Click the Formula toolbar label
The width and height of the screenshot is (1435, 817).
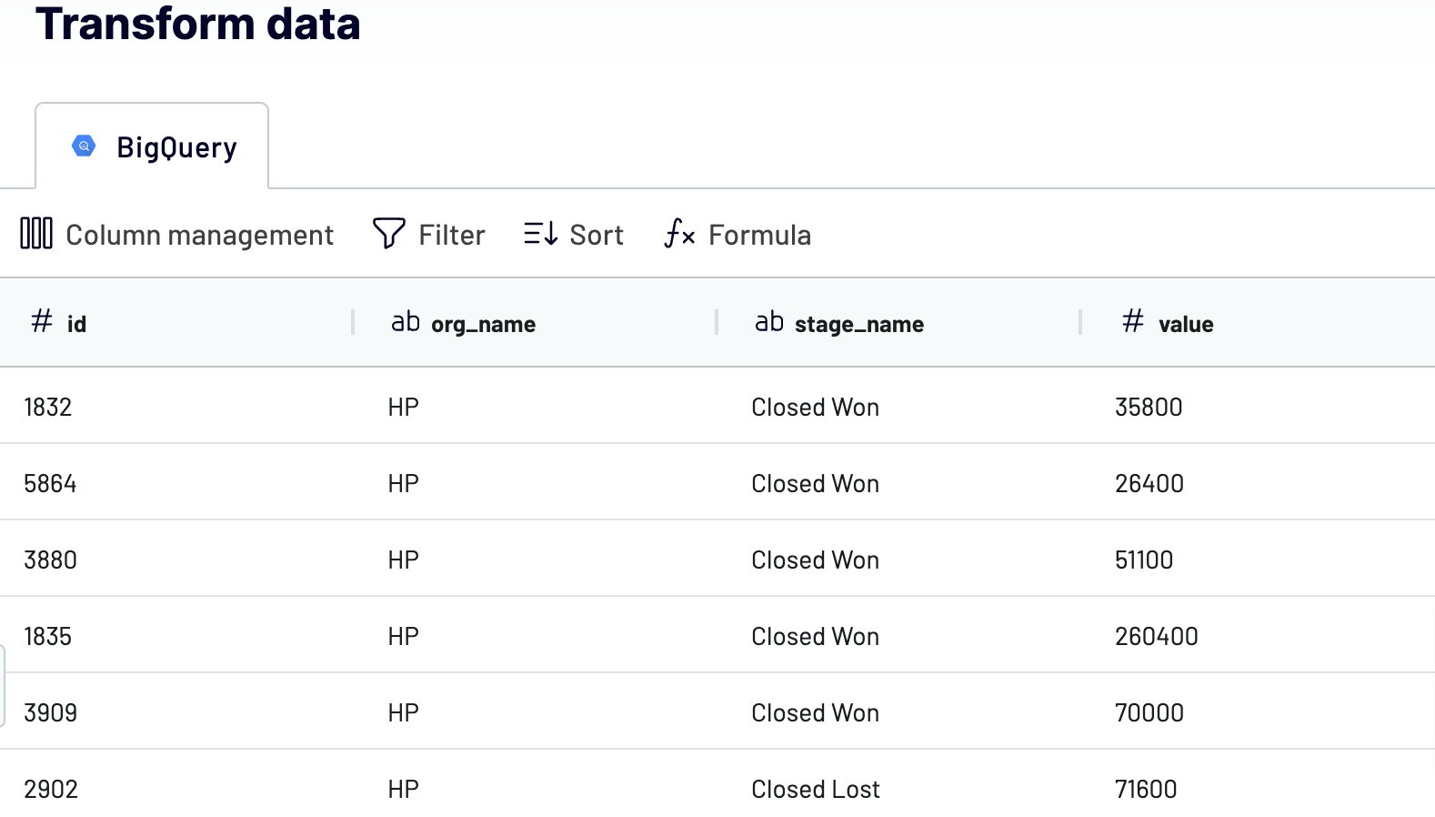click(759, 235)
